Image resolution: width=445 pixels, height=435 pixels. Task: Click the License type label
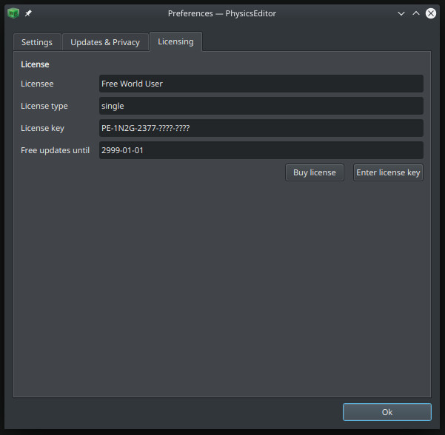[x=44, y=106]
